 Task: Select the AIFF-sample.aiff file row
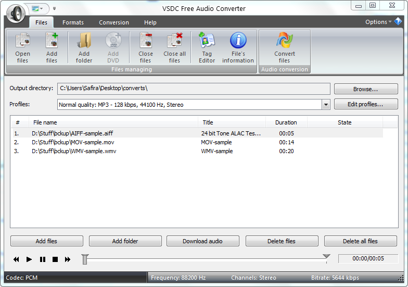point(198,133)
